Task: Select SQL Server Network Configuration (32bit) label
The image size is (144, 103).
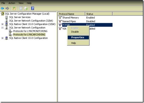Action: coord(31,21)
